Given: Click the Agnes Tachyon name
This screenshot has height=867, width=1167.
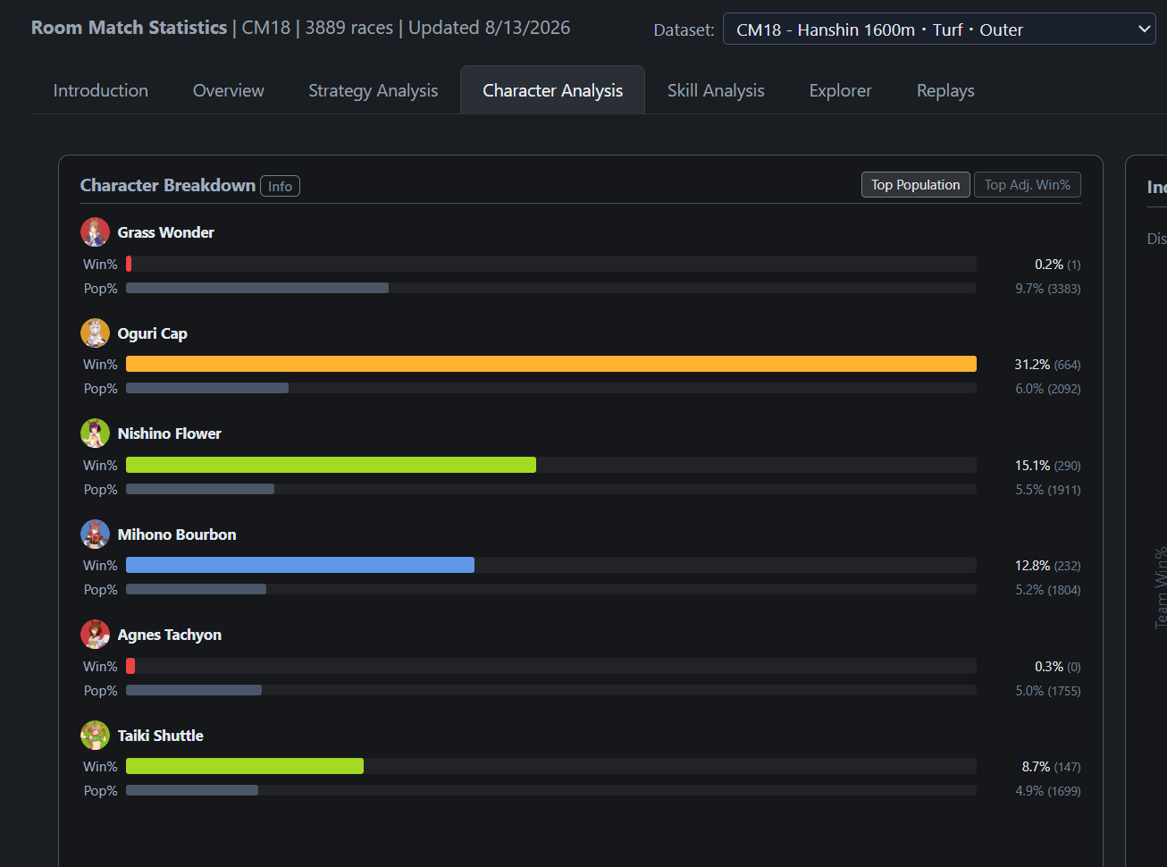Looking at the screenshot, I should pos(170,635).
